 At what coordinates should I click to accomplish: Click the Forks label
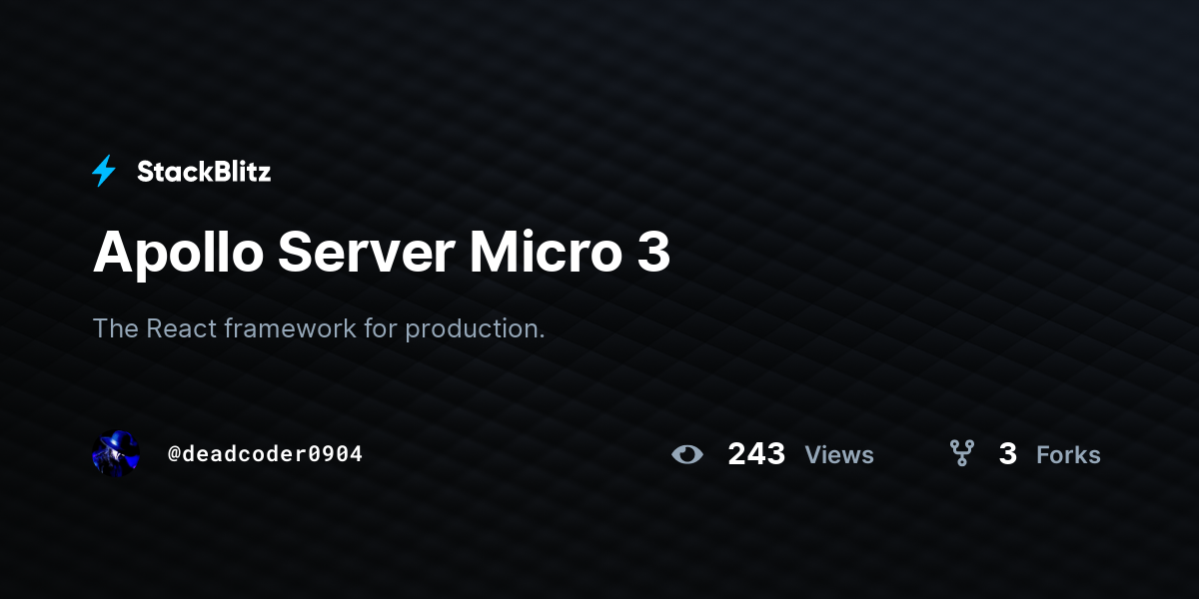[1068, 455]
